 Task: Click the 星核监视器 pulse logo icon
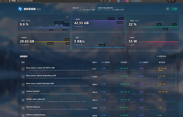point(20,9)
